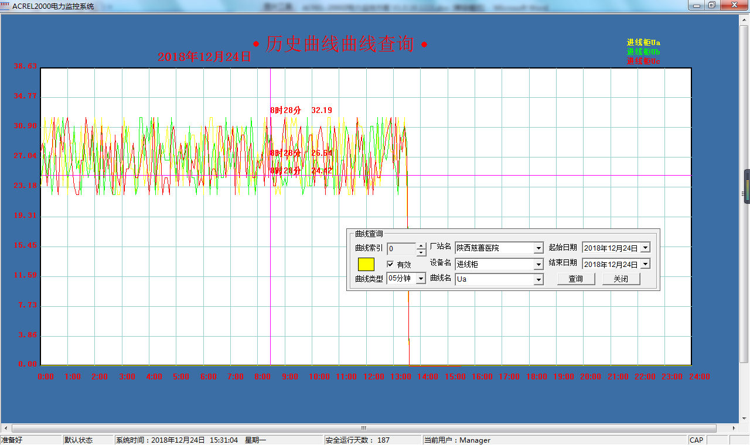750x445 pixels.
Task: Click the horizontal scrollbar right arrow
Action: 734,428
